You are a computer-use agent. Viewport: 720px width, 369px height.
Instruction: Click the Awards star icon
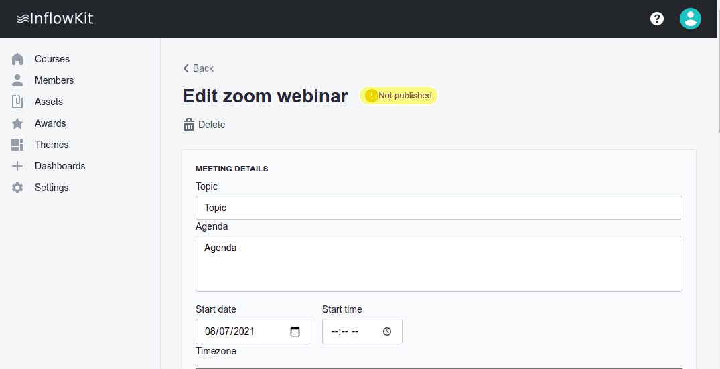[x=17, y=123]
